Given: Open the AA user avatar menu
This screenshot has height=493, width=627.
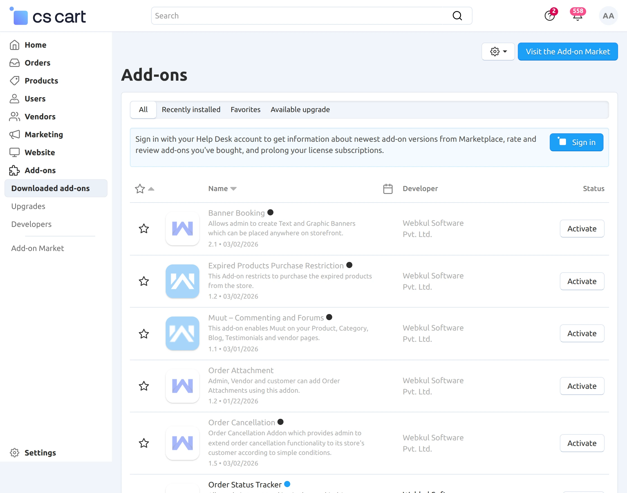Looking at the screenshot, I should (x=608, y=16).
